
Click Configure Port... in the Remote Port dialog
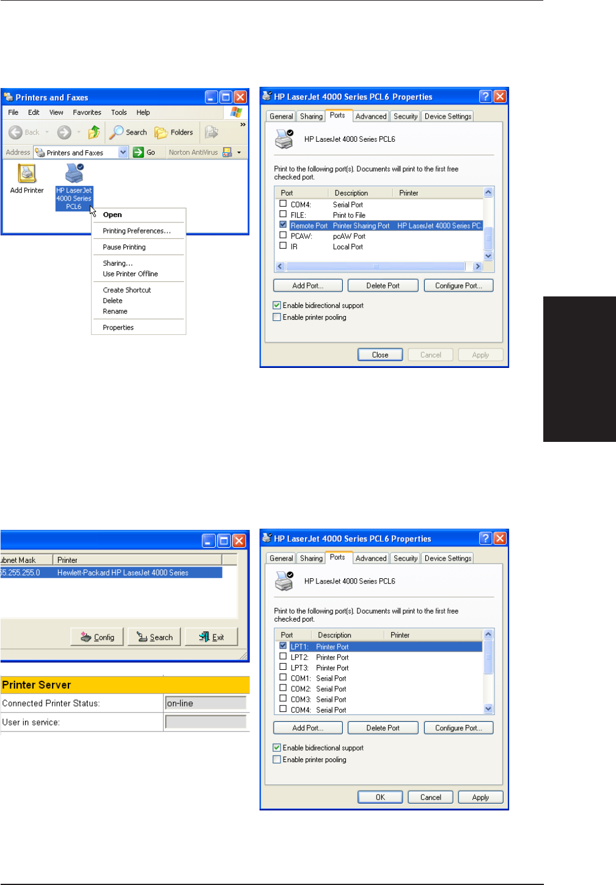(x=458, y=285)
